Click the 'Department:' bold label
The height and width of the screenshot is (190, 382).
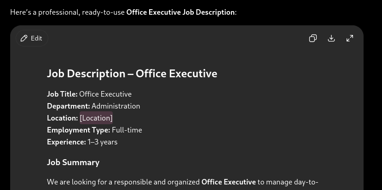click(x=69, y=106)
